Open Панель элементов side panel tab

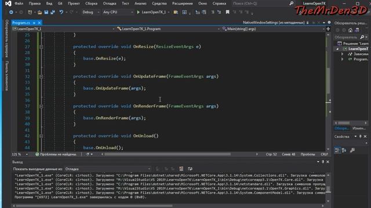(x=6, y=76)
